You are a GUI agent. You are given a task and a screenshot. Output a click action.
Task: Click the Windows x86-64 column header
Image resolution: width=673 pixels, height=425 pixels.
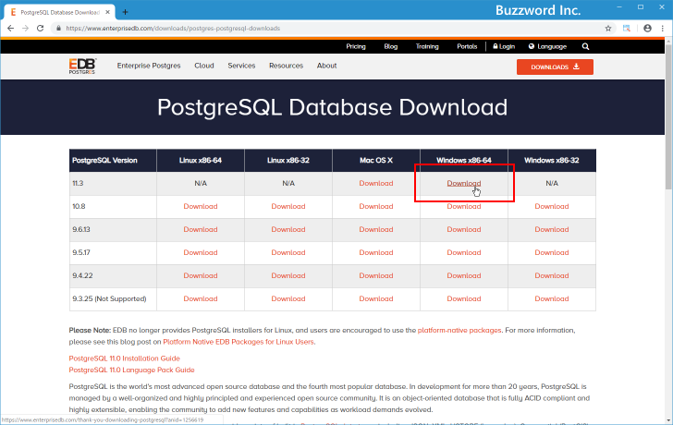pos(463,161)
